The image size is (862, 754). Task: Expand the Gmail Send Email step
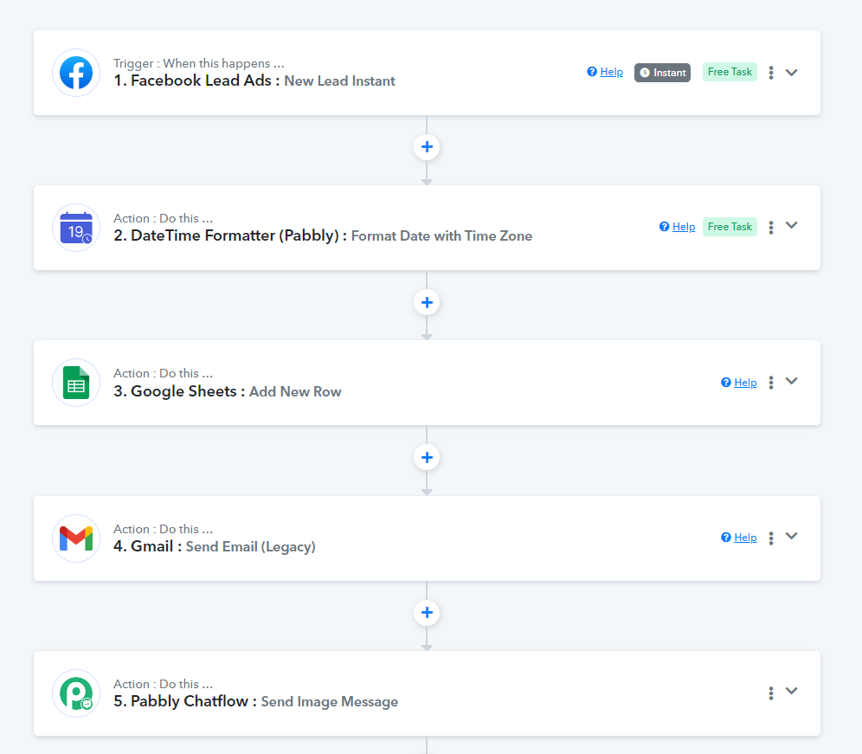791,537
